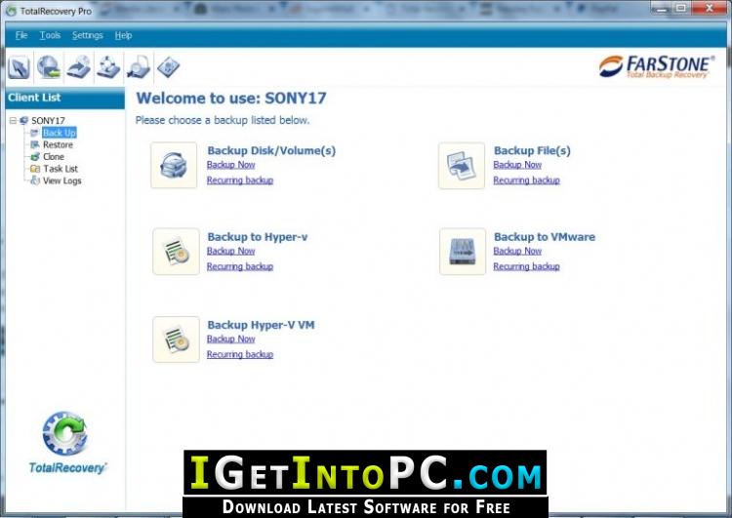Select Back Up in the client tree

[x=60, y=133]
